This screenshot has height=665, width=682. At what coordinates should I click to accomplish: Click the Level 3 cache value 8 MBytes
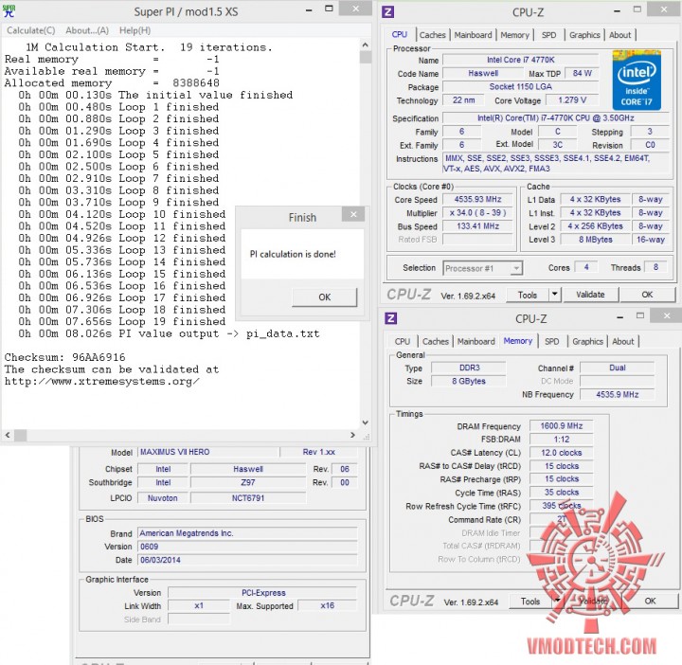point(595,240)
